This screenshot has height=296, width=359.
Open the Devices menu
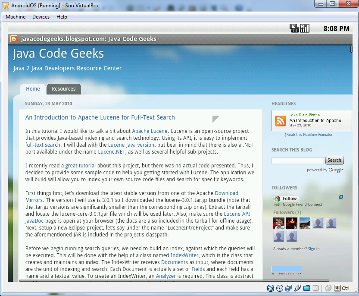coord(41,17)
